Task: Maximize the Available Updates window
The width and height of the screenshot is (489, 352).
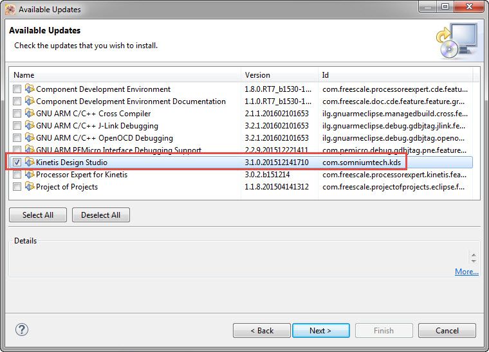Action: tap(445, 6)
